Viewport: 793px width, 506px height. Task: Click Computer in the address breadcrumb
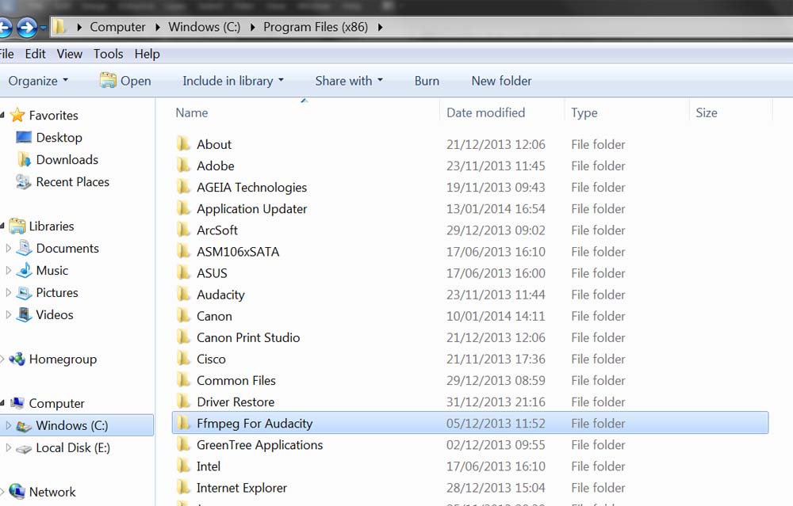tap(117, 27)
